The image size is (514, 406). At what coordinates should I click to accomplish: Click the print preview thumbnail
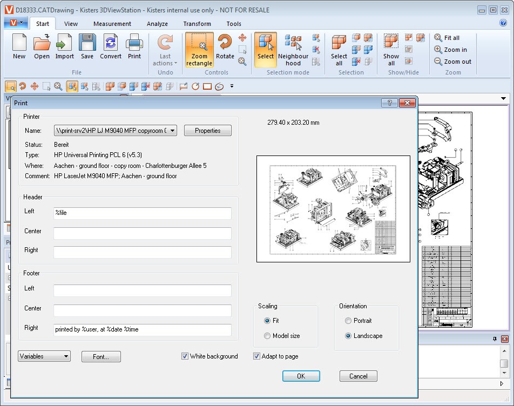[333, 209]
